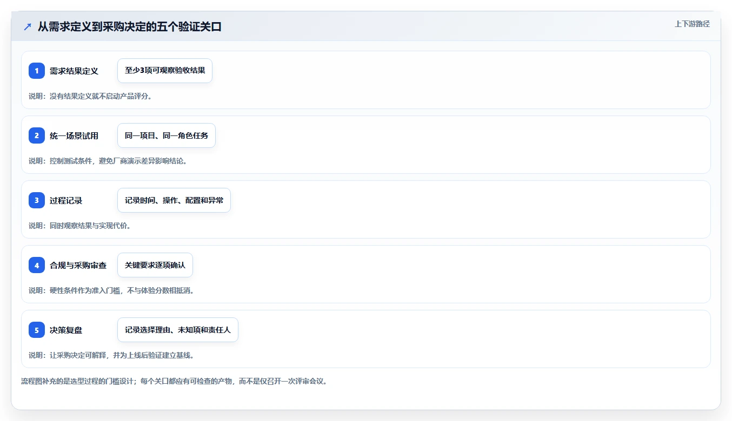Select the 统一场景试用 step title

74,136
